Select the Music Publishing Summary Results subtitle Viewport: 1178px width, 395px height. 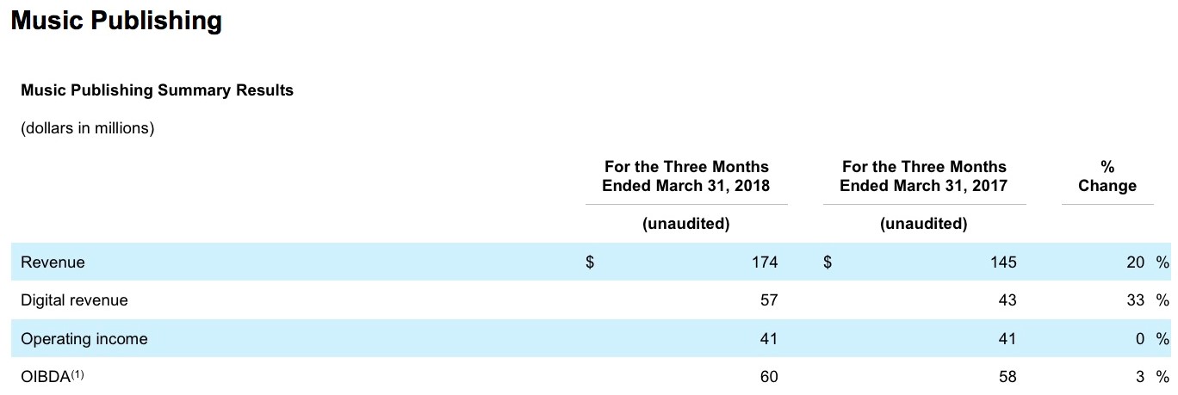click(x=157, y=90)
